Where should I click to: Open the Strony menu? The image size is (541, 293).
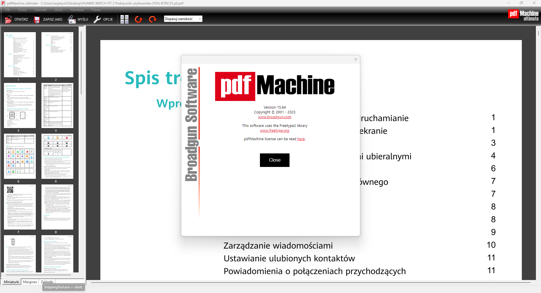22,10
